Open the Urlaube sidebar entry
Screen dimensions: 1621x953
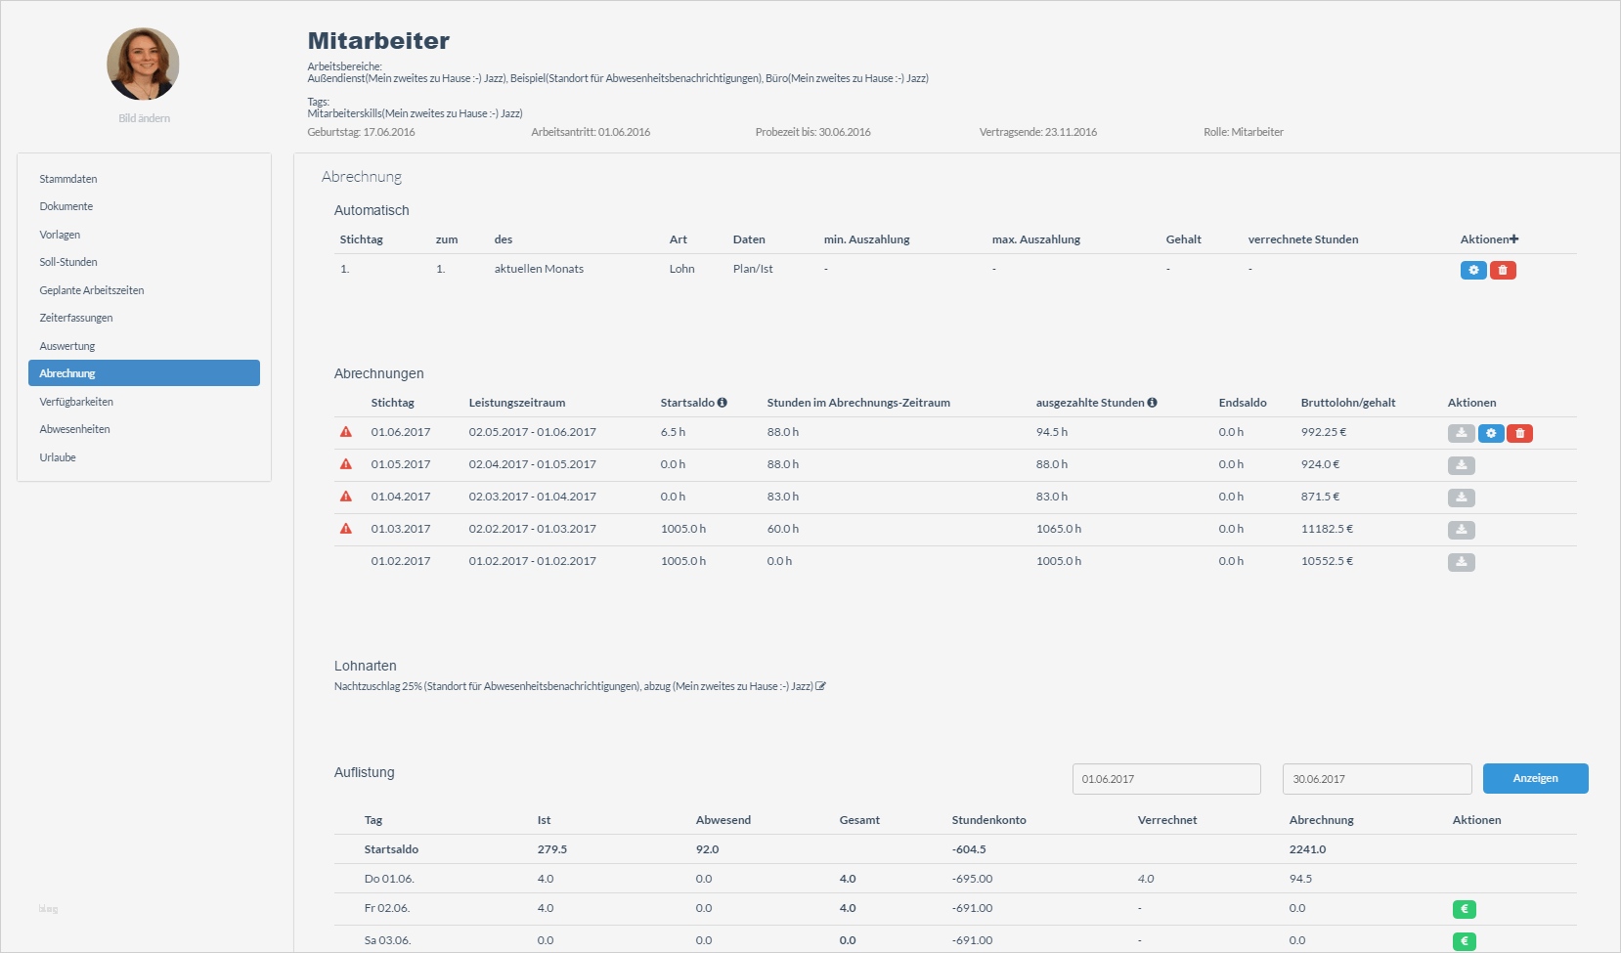coord(58,457)
